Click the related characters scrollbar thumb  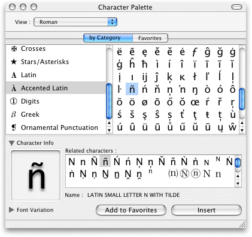click(x=238, y=163)
